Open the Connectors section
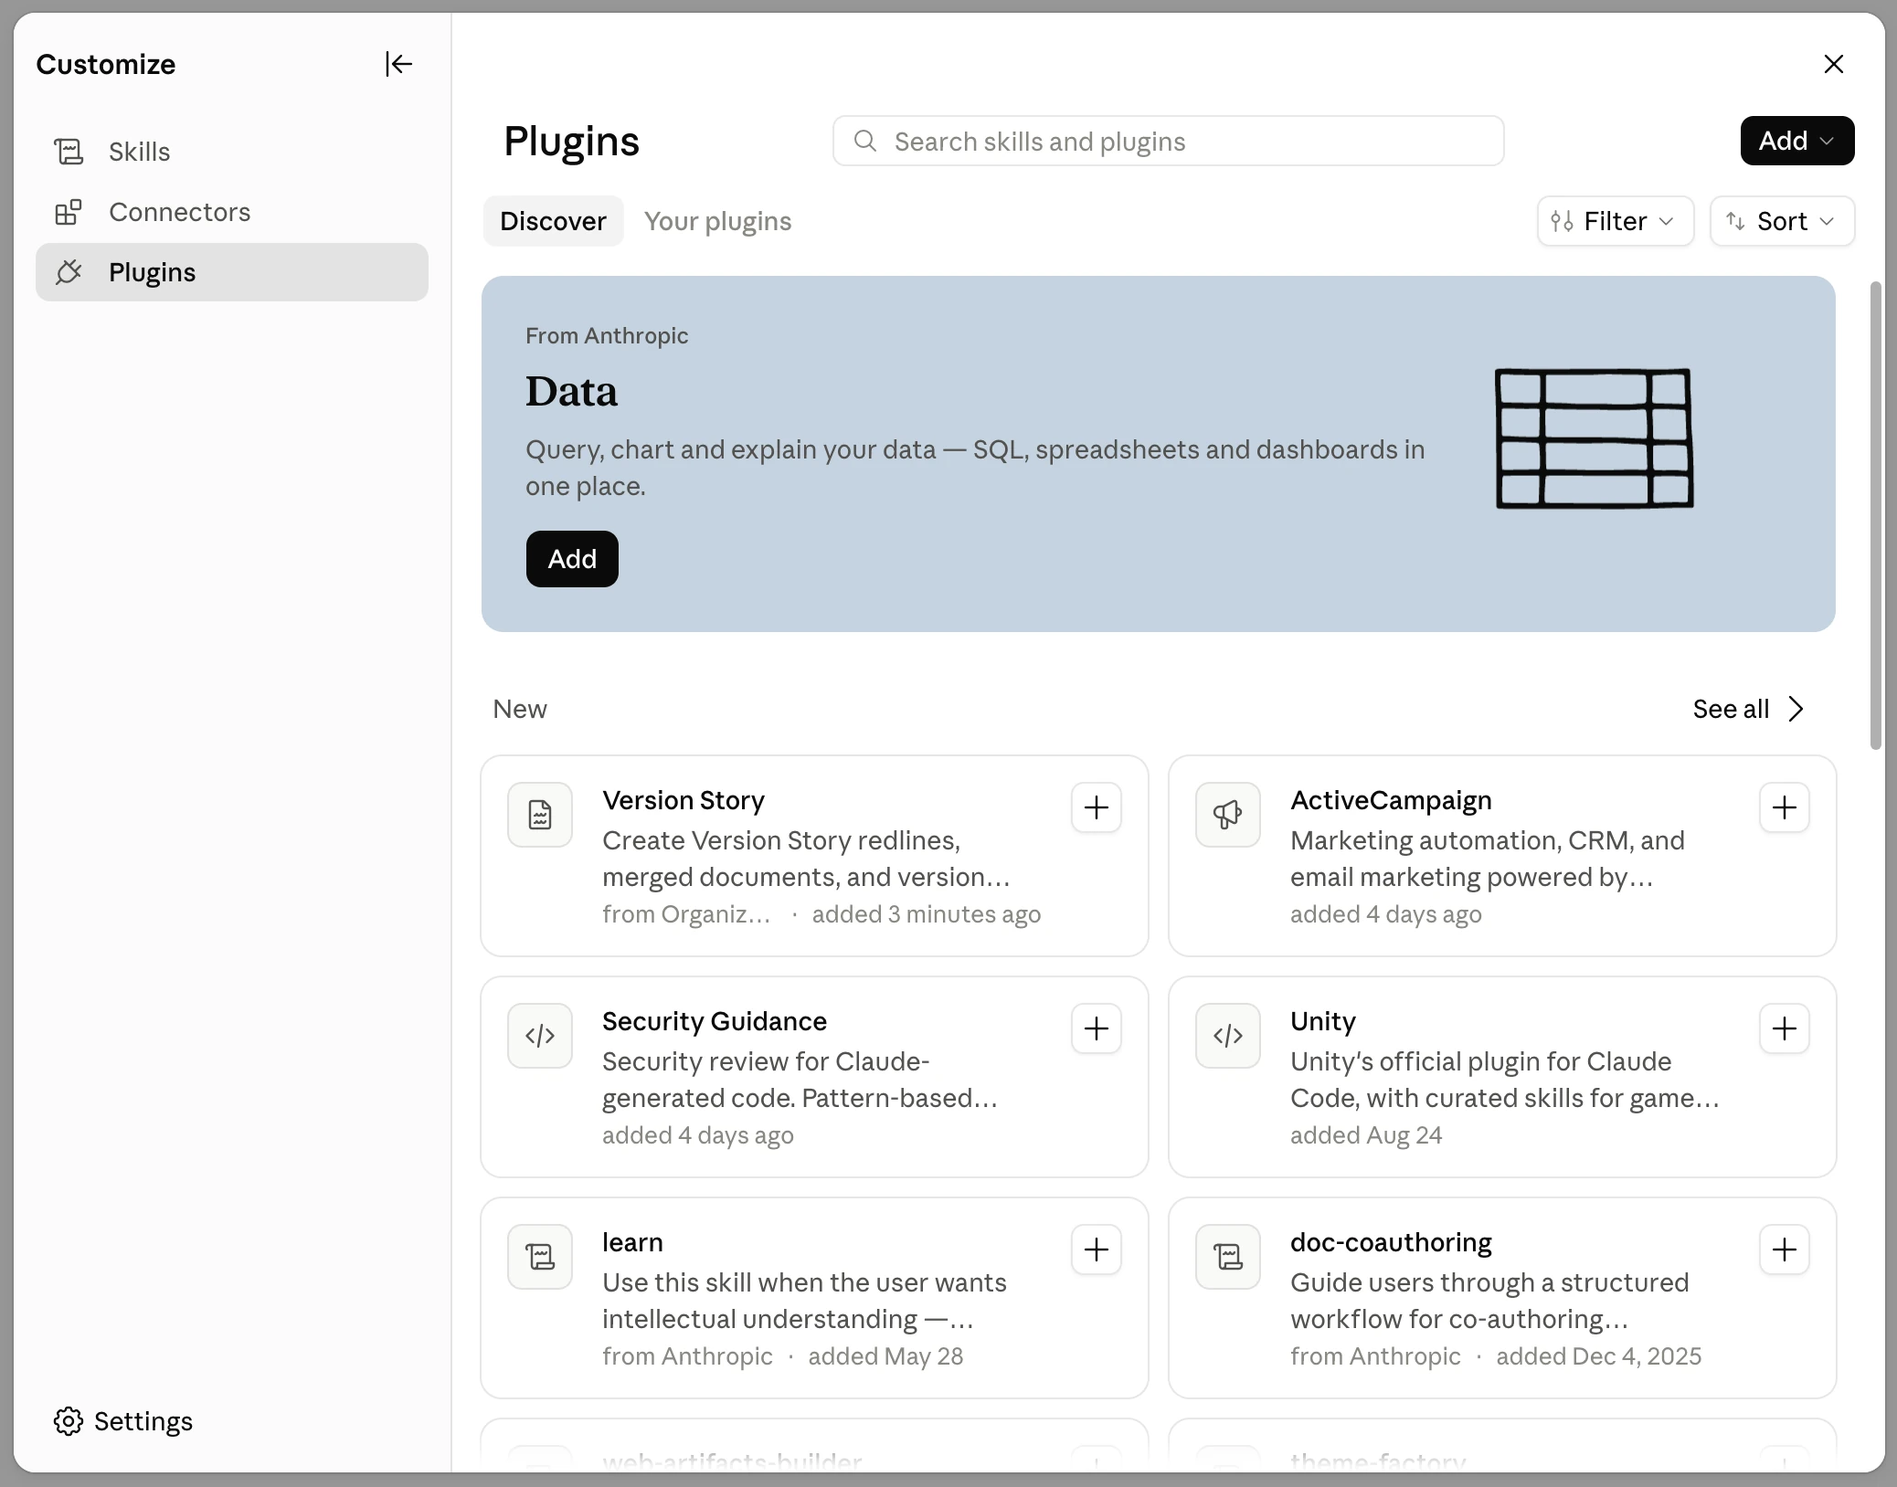The height and width of the screenshot is (1487, 1897). coord(232,212)
